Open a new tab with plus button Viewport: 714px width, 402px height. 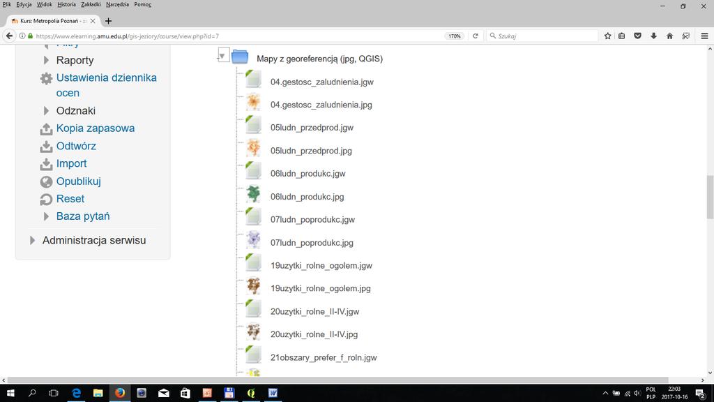[x=108, y=21]
